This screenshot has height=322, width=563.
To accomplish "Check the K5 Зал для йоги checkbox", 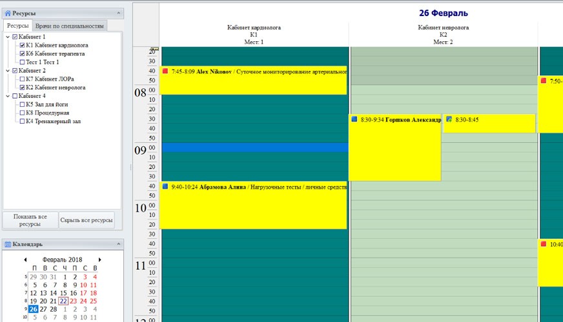I will pyautogui.click(x=23, y=104).
